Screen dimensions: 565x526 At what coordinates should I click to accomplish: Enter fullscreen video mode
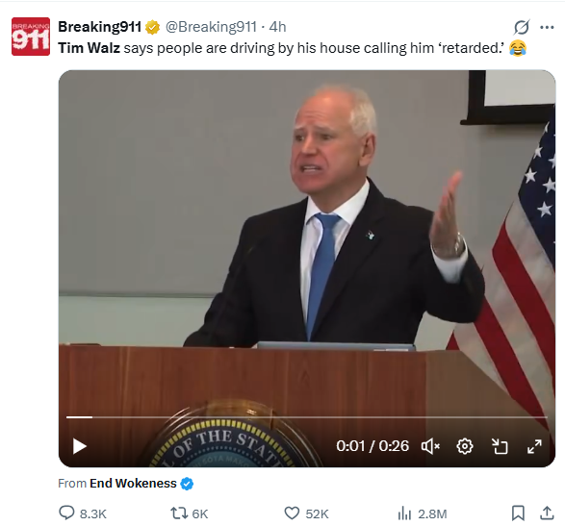click(534, 446)
